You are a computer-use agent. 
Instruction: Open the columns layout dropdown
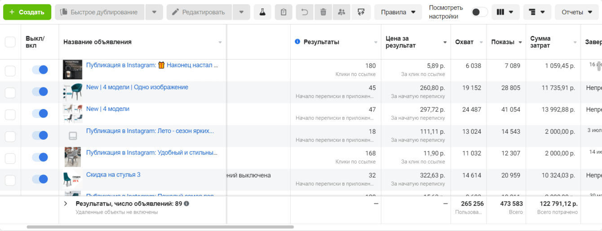(x=505, y=12)
